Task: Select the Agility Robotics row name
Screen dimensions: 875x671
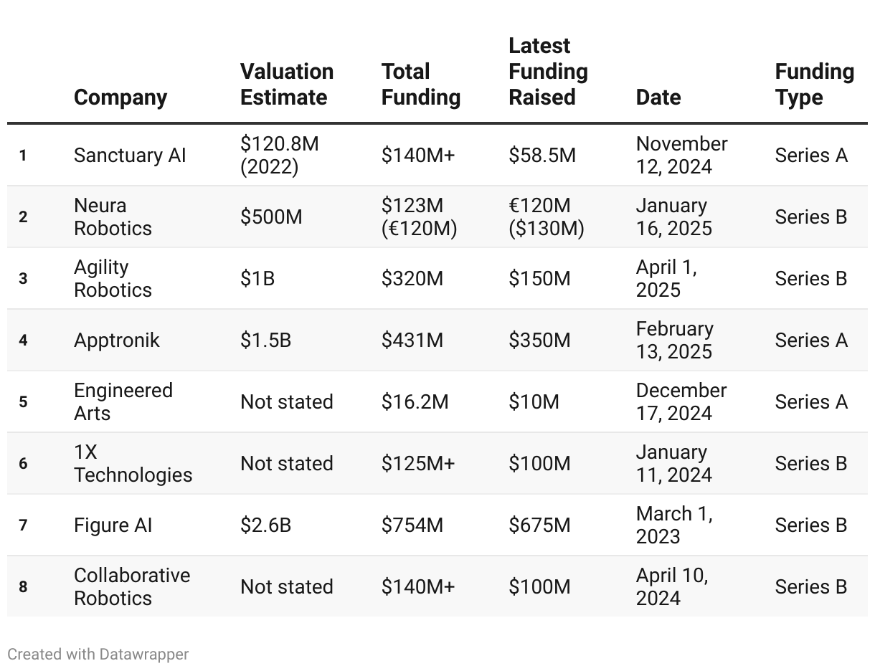Action: click(113, 278)
